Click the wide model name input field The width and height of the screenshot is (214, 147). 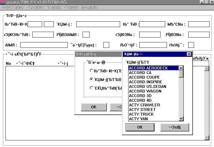click(98, 24)
